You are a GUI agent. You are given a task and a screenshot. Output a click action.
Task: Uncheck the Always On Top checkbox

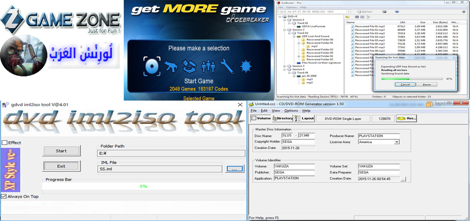[4, 196]
